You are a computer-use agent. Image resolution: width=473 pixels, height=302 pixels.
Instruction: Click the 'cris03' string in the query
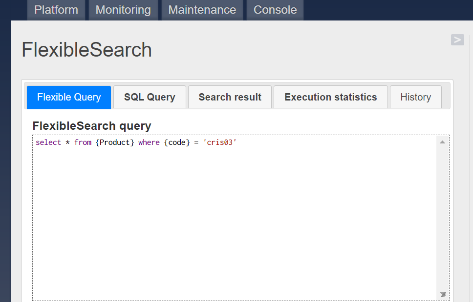[x=219, y=142]
